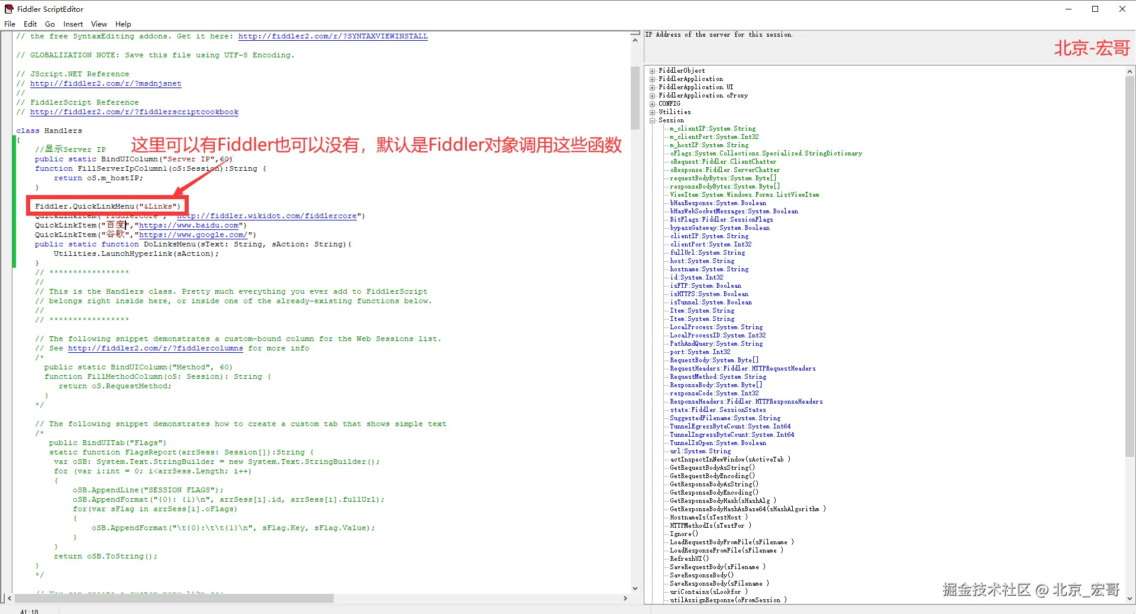Click the class tree vertical scrollbar thumb
The height and width of the screenshot is (614, 1136).
point(1129,267)
